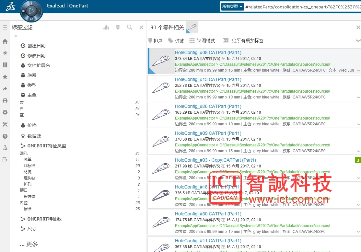
Task: Click the search query input field
Action: 303,7
